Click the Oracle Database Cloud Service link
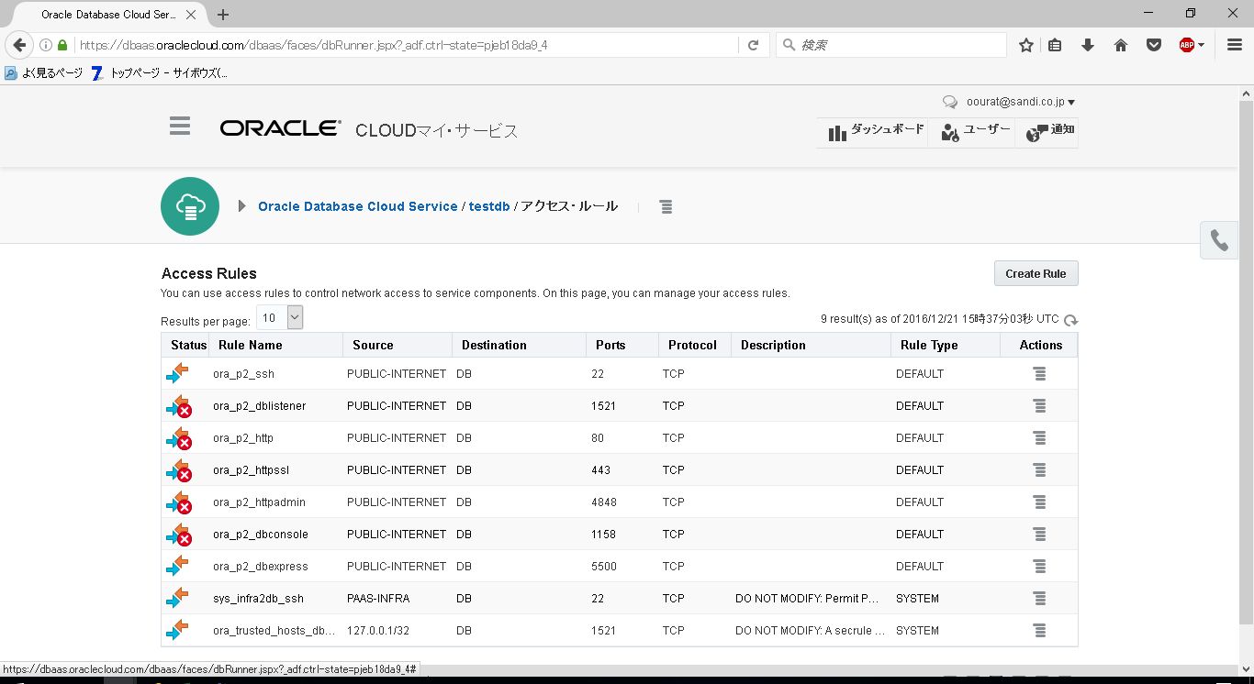The width and height of the screenshot is (1254, 684). point(358,206)
